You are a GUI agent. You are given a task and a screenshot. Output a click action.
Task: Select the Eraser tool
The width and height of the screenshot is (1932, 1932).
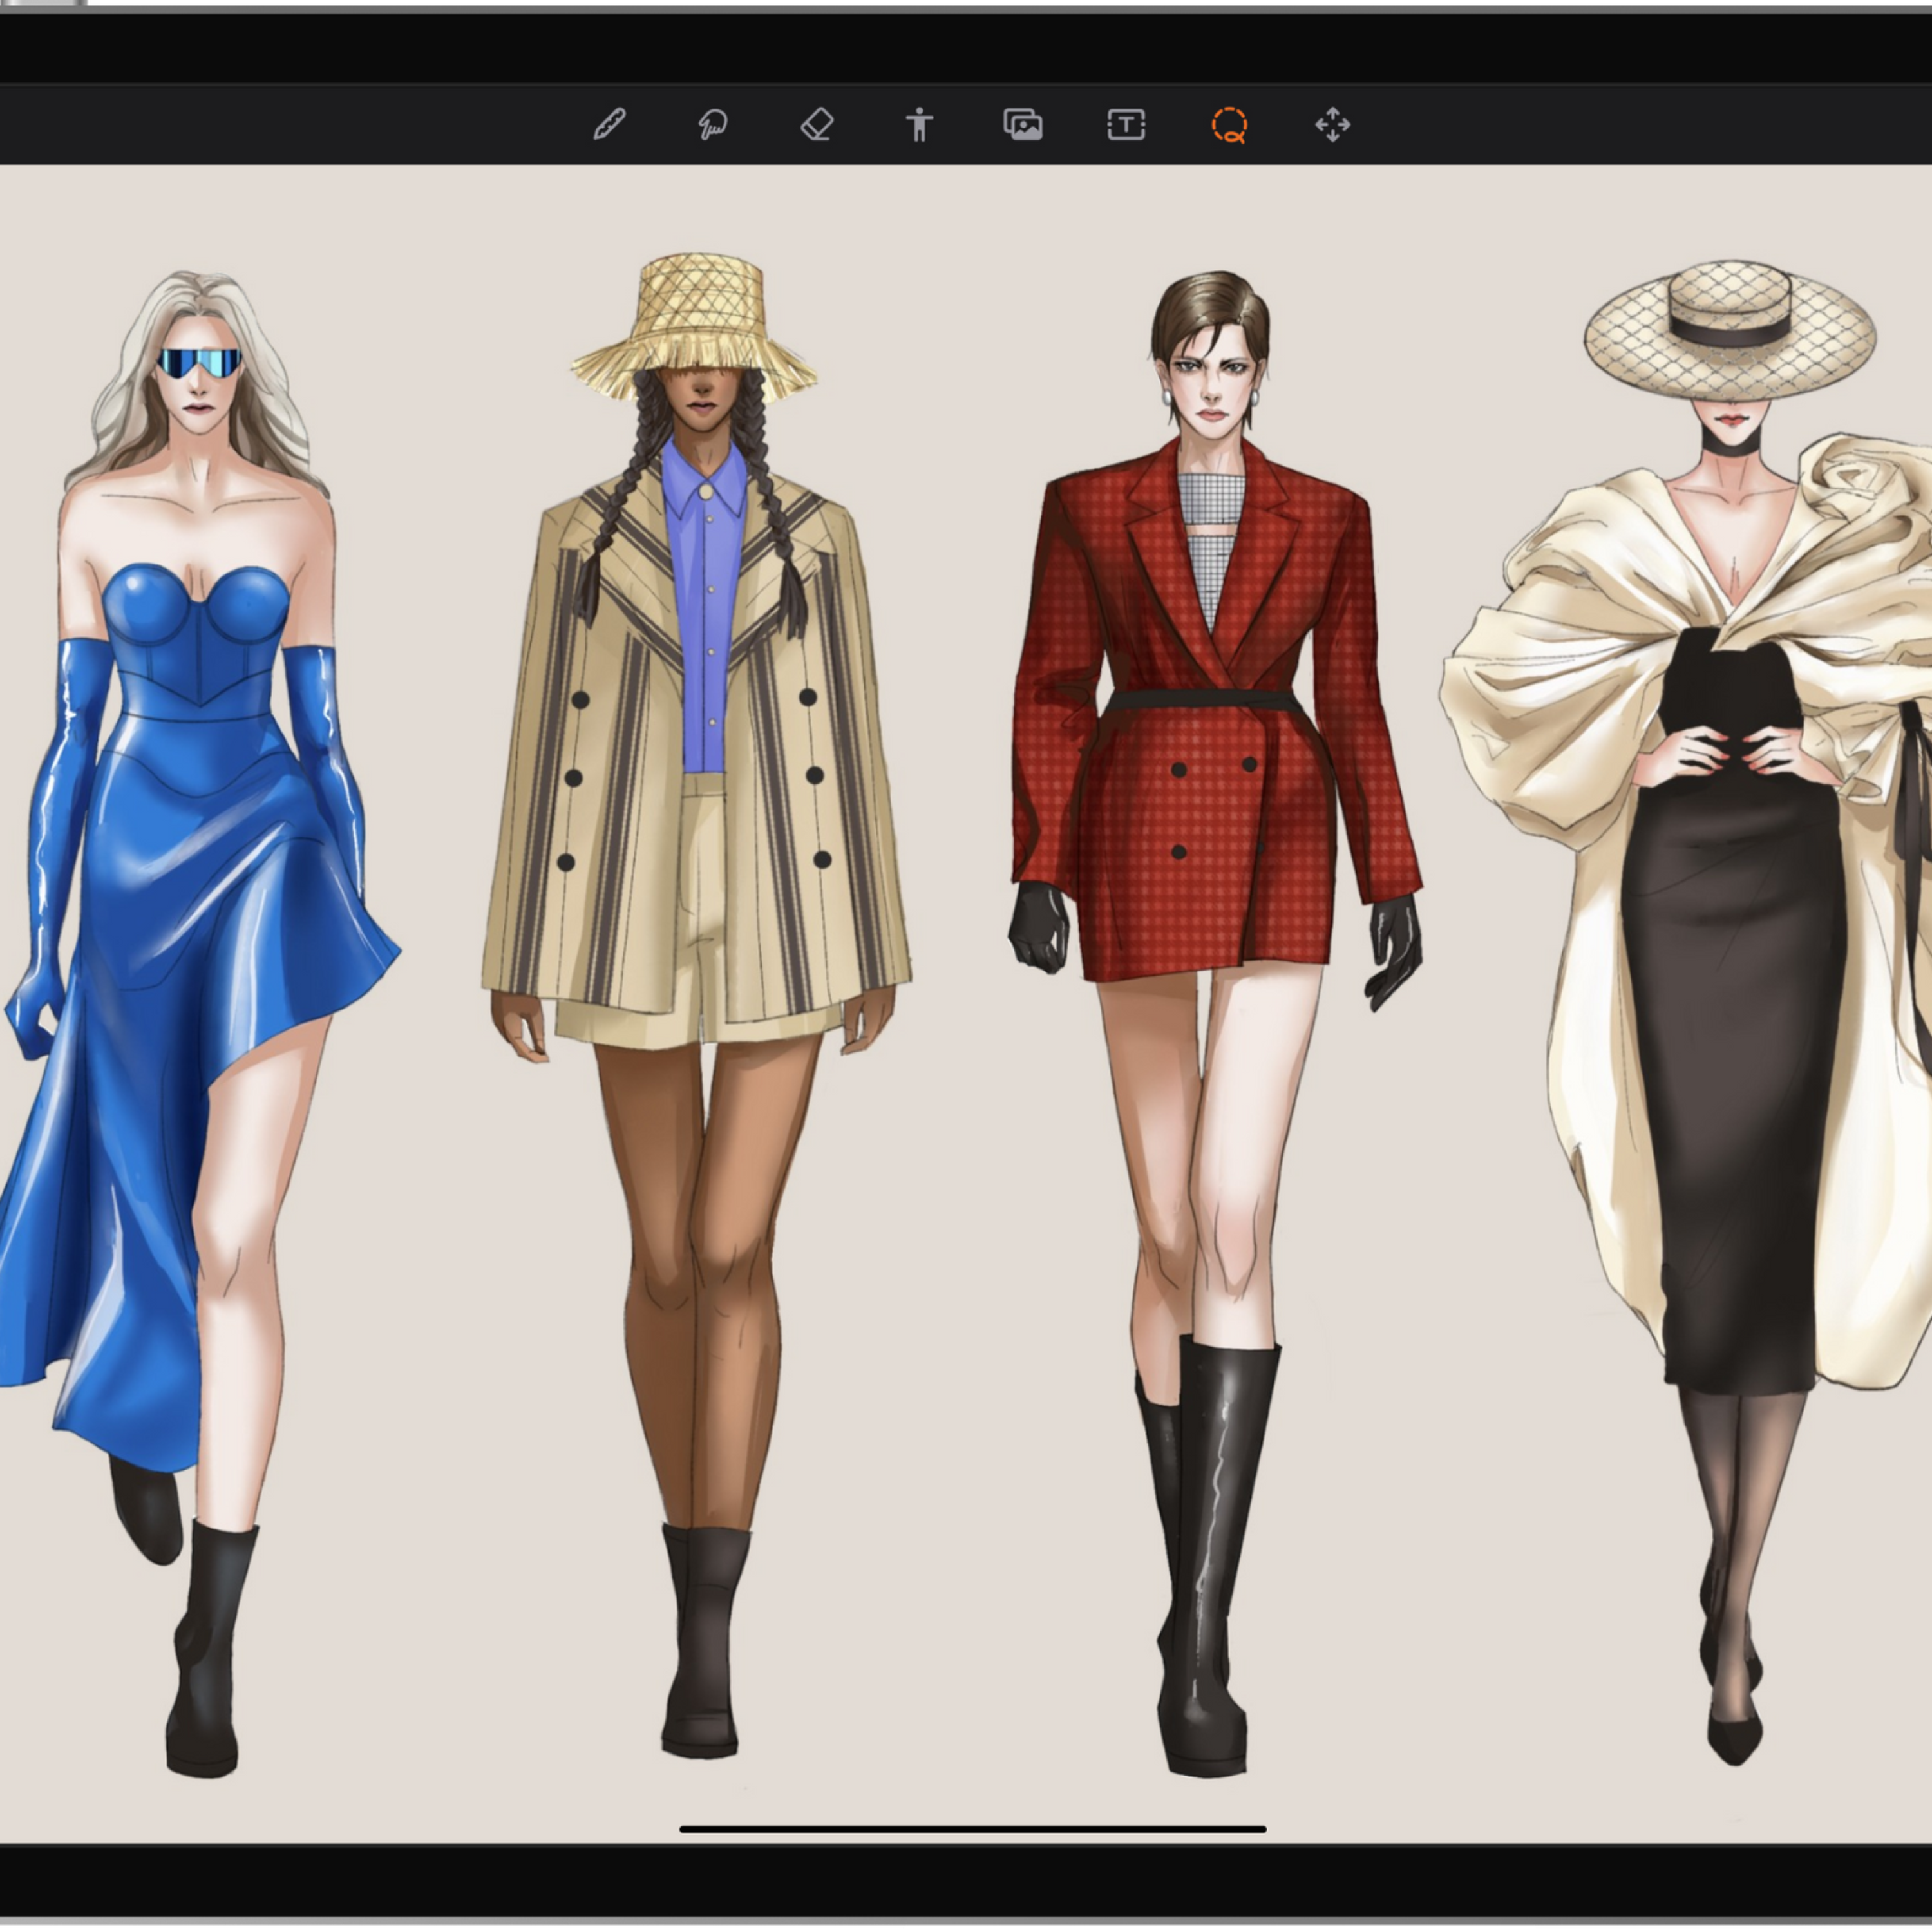(817, 125)
